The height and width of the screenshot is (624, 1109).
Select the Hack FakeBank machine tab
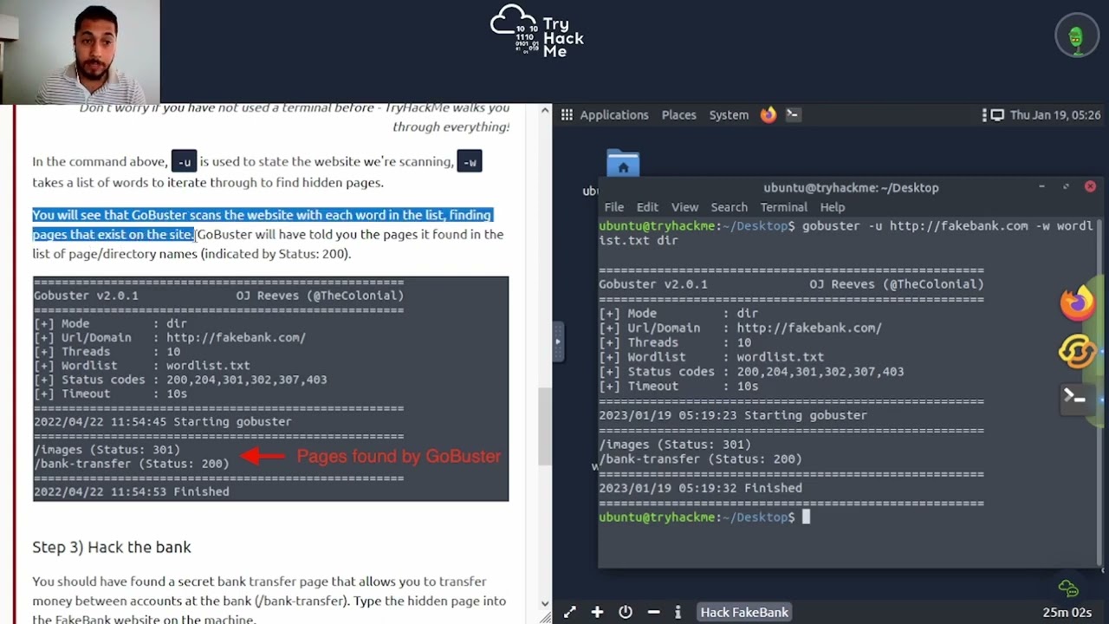[x=744, y=612]
